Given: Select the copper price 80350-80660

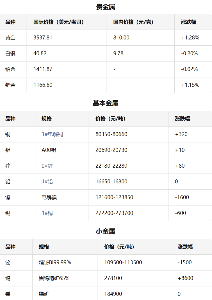Looking at the screenshot, I should point(111,134).
